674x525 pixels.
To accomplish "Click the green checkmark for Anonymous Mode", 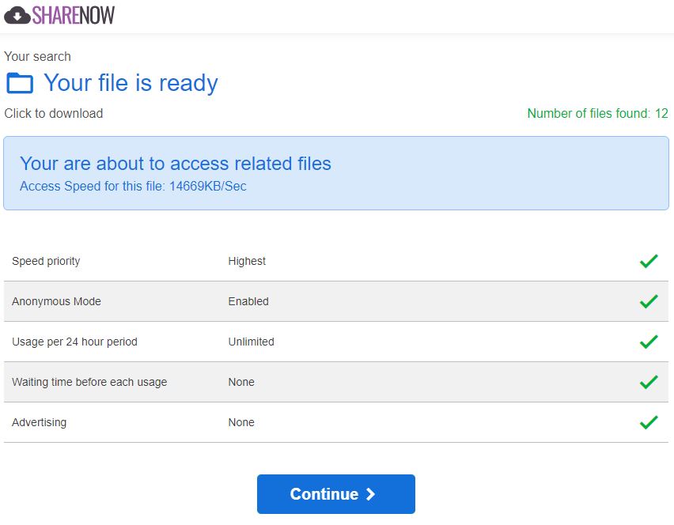I will coord(648,301).
